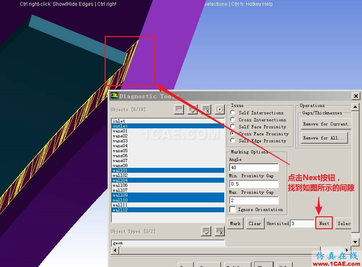Image resolution: width=362 pixels, height=267 pixels.
Task: Click the deselect-all objects icon
Action: pos(206,109)
